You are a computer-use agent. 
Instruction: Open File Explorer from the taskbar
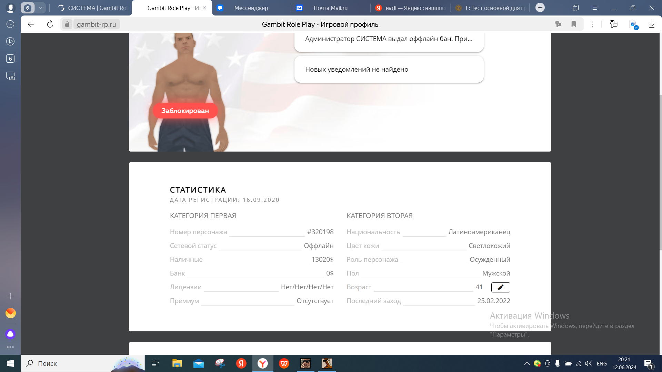[x=177, y=363]
